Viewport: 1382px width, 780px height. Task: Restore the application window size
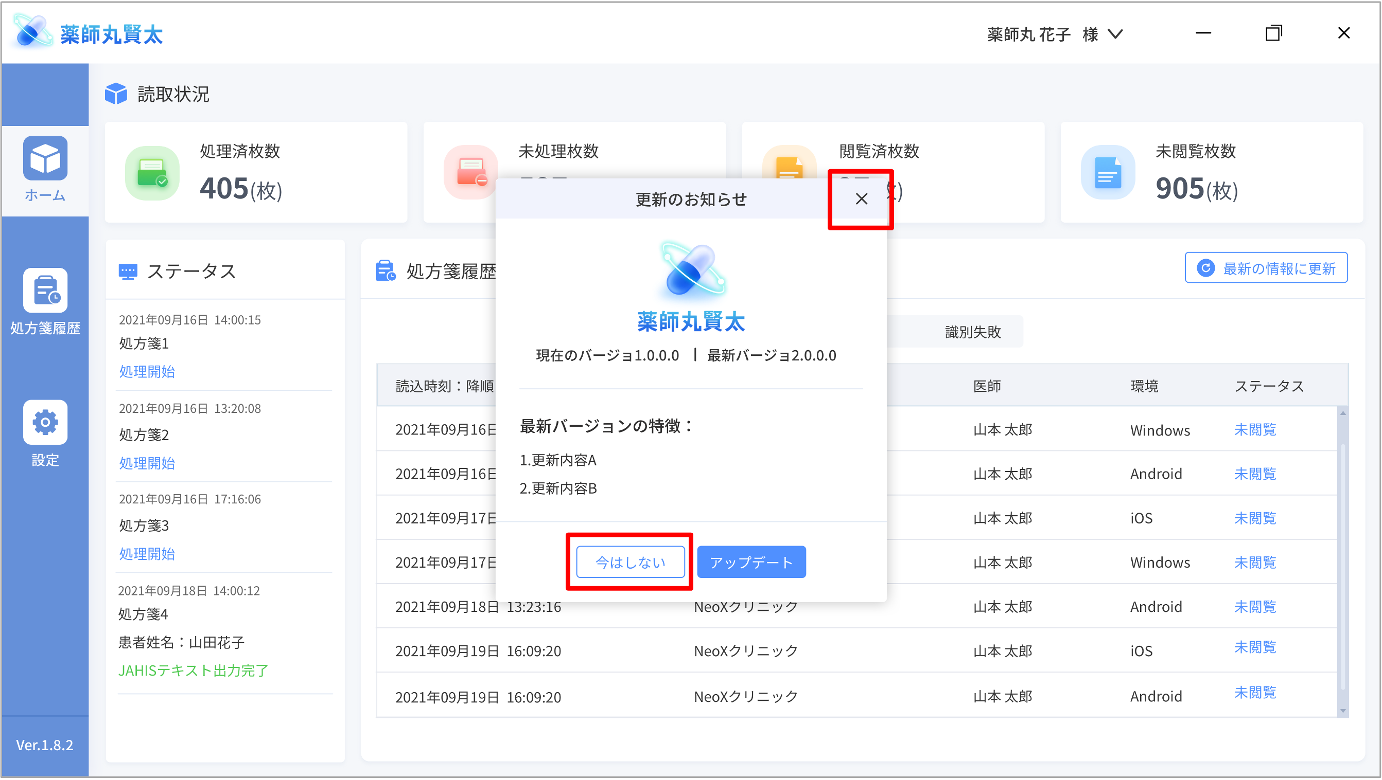(1273, 33)
